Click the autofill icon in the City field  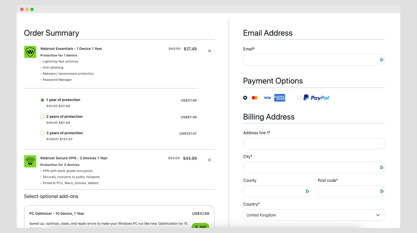pos(381,167)
